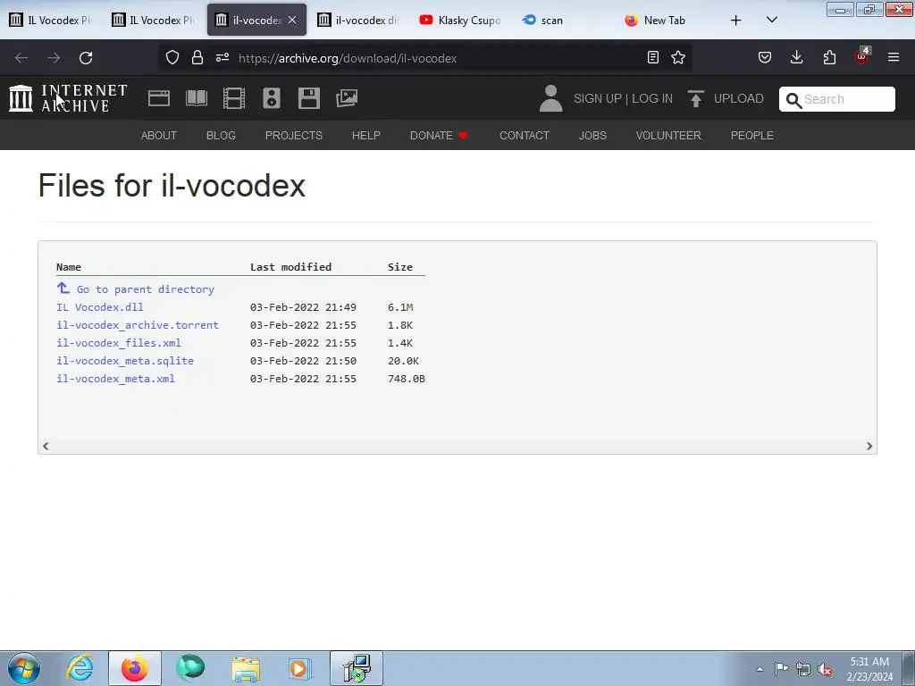This screenshot has height=686, width=915.
Task: Open il-vocodex_archive.torrent link
Action: [x=137, y=325]
